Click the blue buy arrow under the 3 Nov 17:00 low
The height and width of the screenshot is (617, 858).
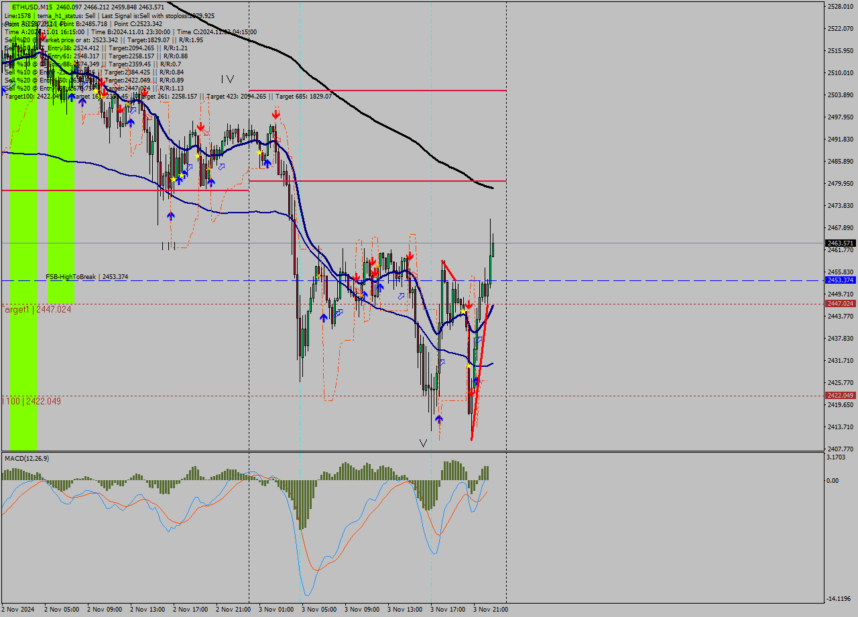tap(438, 419)
